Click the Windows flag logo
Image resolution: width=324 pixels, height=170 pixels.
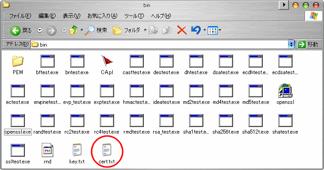[x=313, y=16]
